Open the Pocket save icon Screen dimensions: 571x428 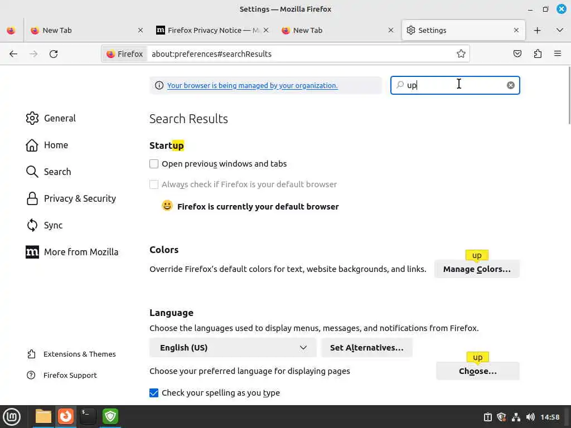[x=517, y=54]
